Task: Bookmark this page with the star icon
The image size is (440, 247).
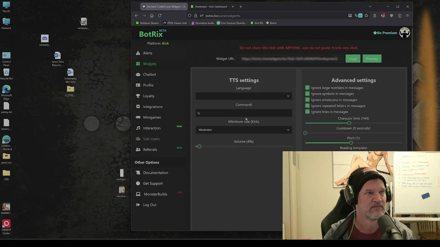Action: click(366, 15)
